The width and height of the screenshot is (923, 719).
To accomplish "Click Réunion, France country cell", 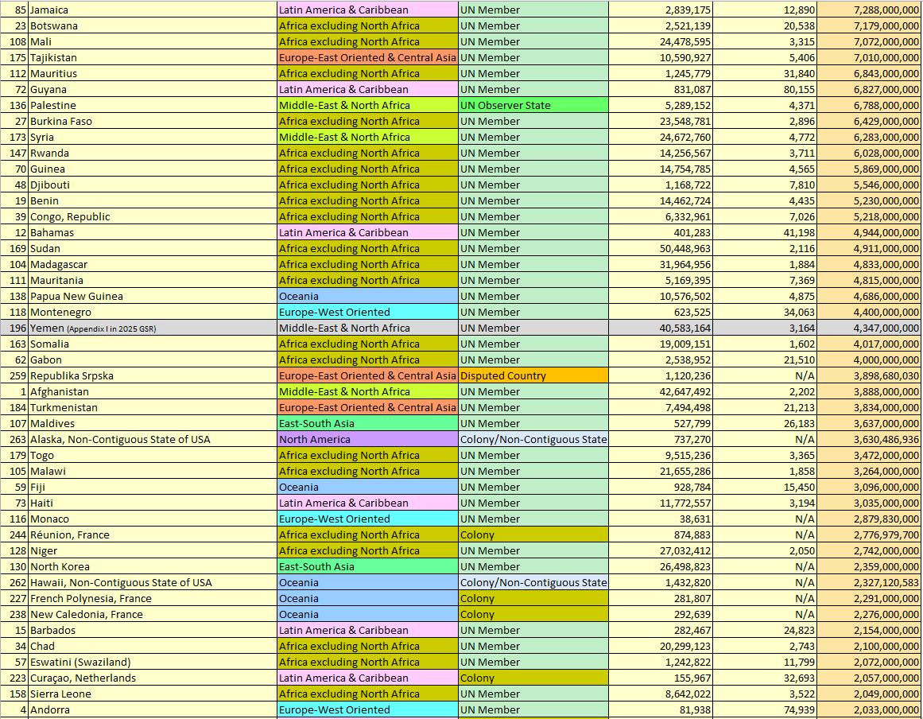I will pos(153,534).
